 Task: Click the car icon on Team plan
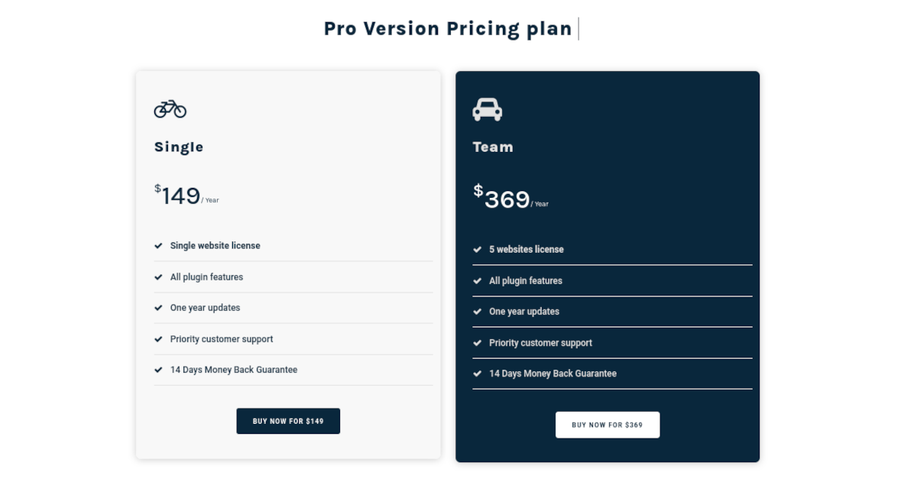[488, 109]
